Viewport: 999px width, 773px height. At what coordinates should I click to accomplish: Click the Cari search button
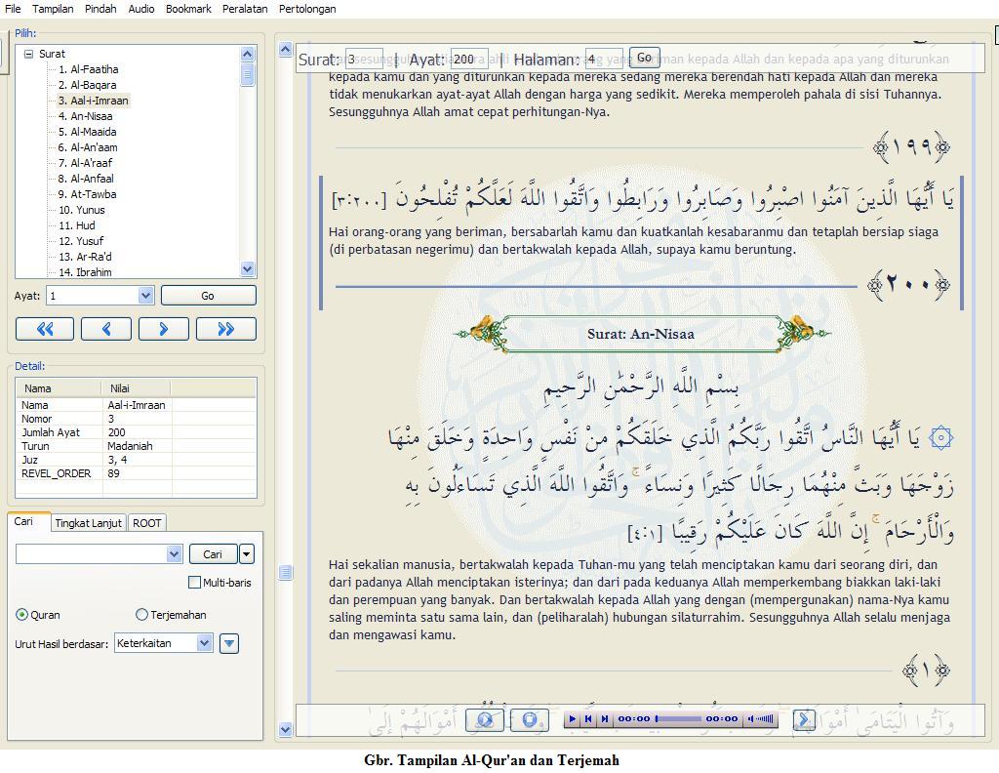213,554
